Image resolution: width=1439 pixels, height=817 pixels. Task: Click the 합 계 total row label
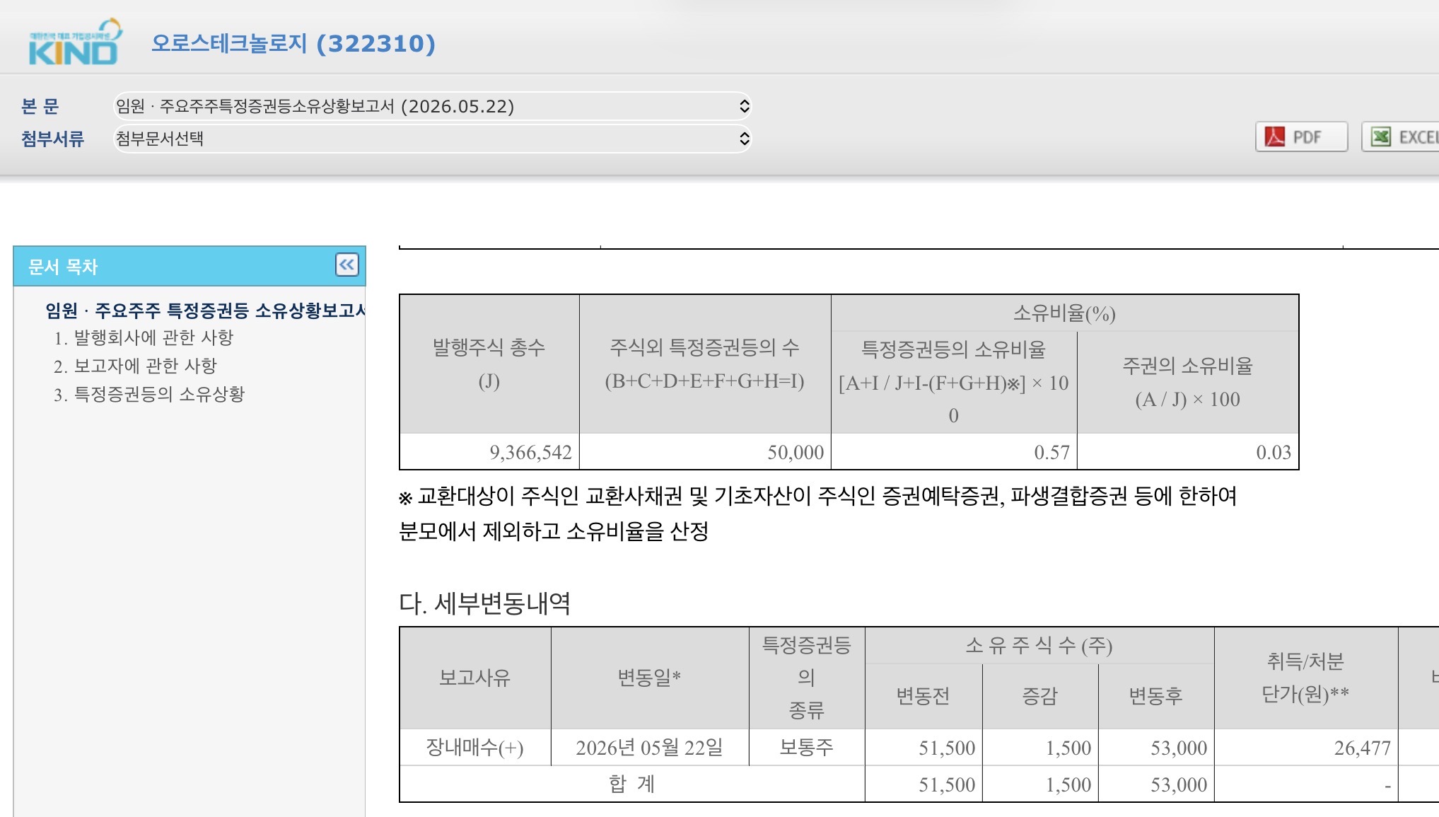point(632,784)
